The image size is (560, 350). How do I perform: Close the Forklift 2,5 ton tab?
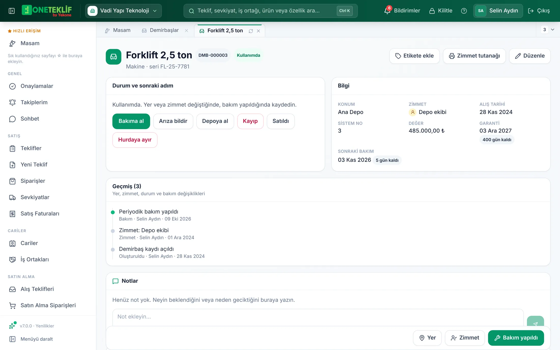tap(258, 31)
